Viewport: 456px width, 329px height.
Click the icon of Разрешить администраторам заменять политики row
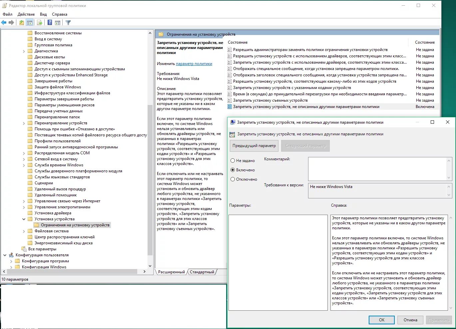(229, 50)
